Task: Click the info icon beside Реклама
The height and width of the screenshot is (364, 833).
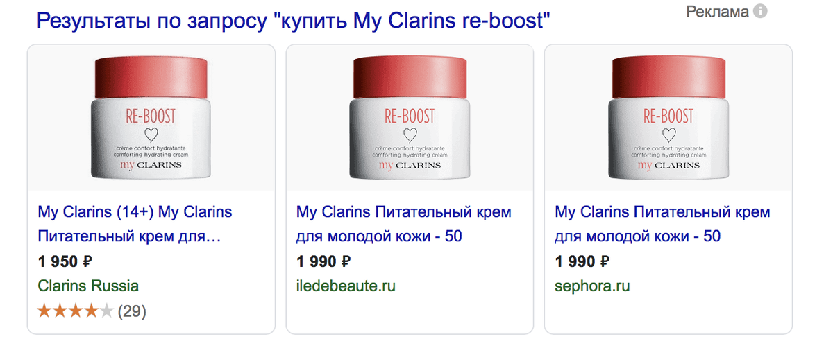Action: pyautogui.click(x=760, y=12)
